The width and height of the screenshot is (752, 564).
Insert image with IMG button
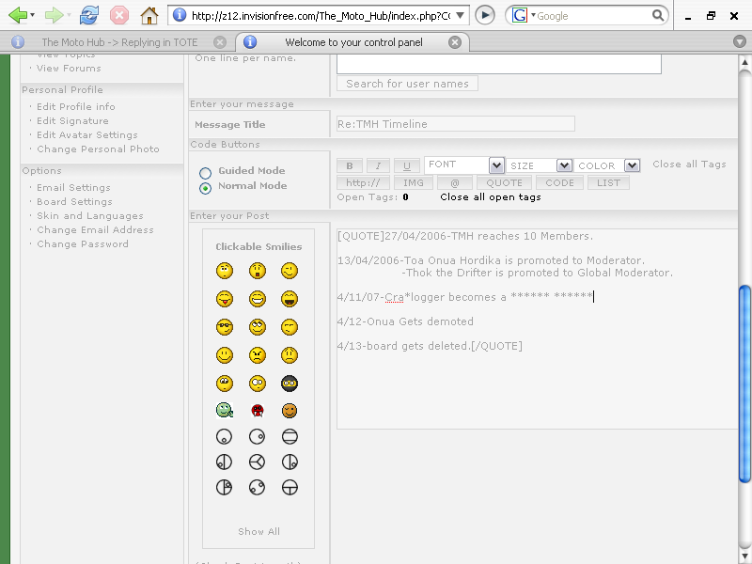[414, 182]
